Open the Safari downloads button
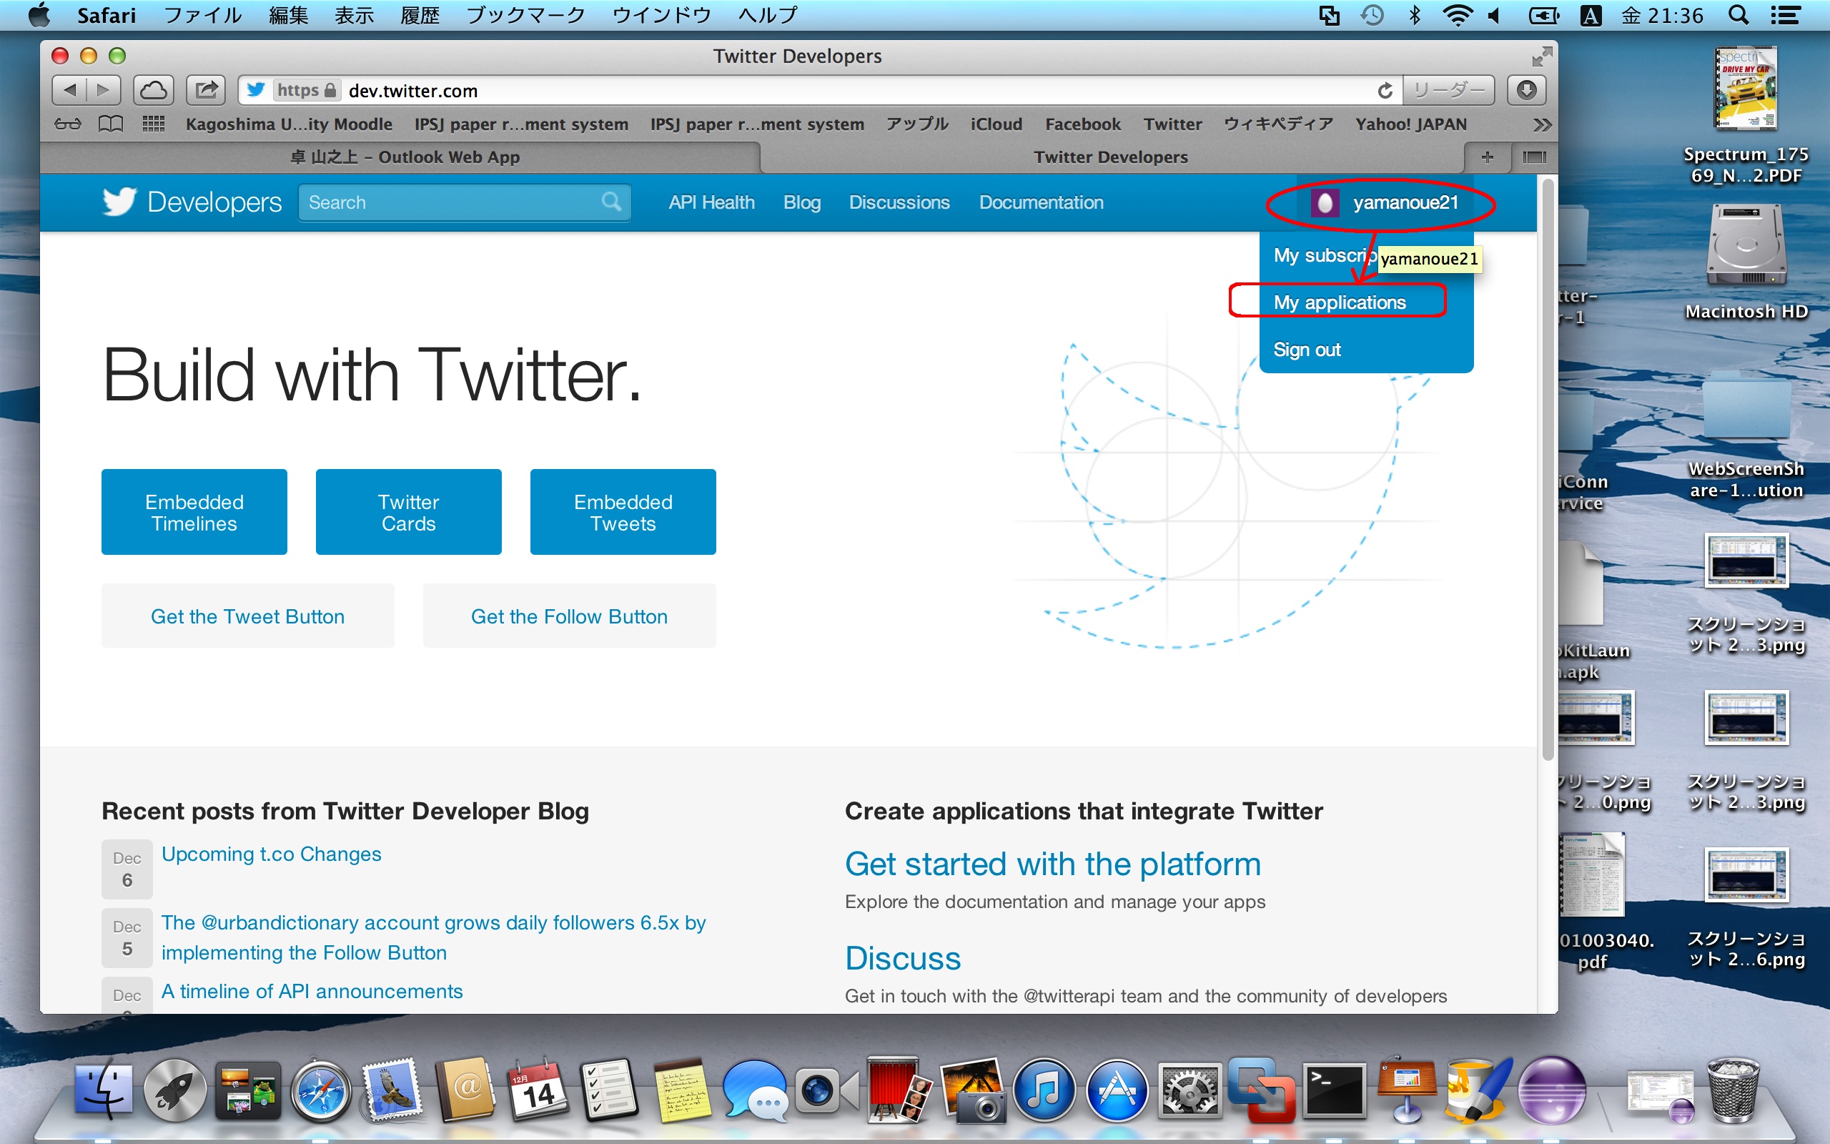 coord(1526,91)
